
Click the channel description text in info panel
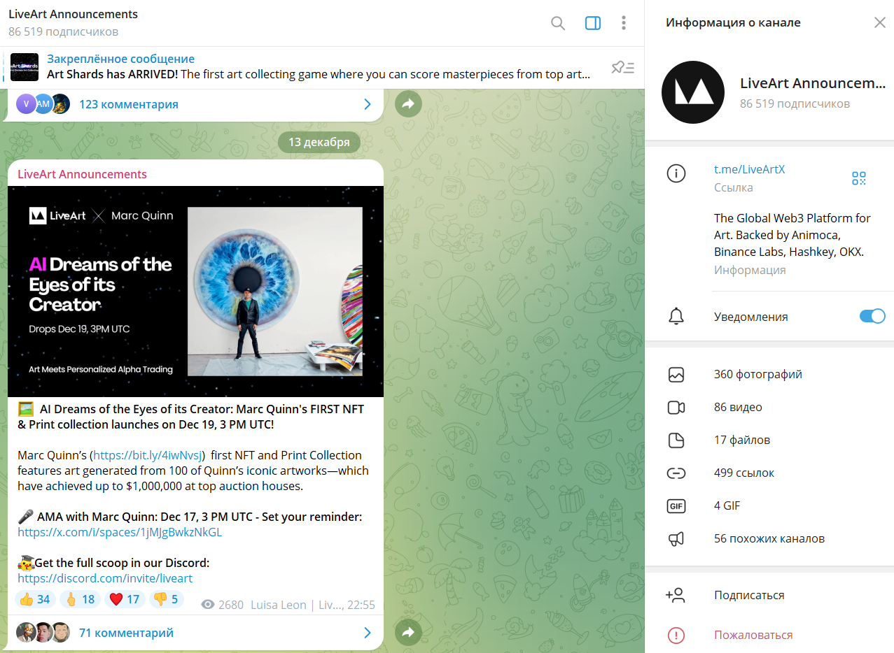pyautogui.click(x=792, y=235)
